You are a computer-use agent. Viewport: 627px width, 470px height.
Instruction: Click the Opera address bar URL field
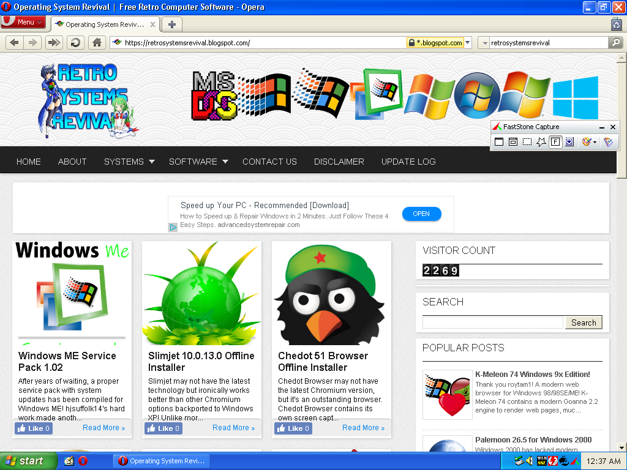coord(264,42)
